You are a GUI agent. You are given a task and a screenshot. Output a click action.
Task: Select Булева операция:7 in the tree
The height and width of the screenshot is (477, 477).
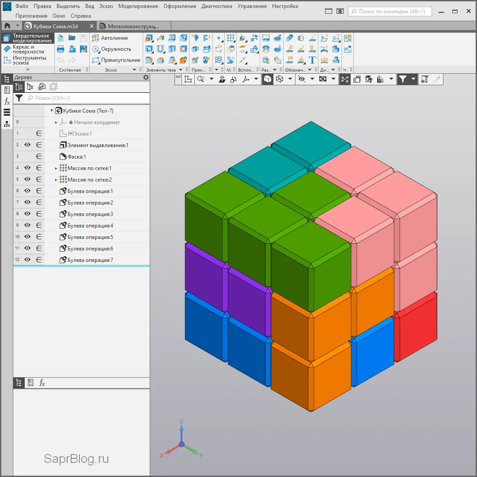pyautogui.click(x=90, y=260)
